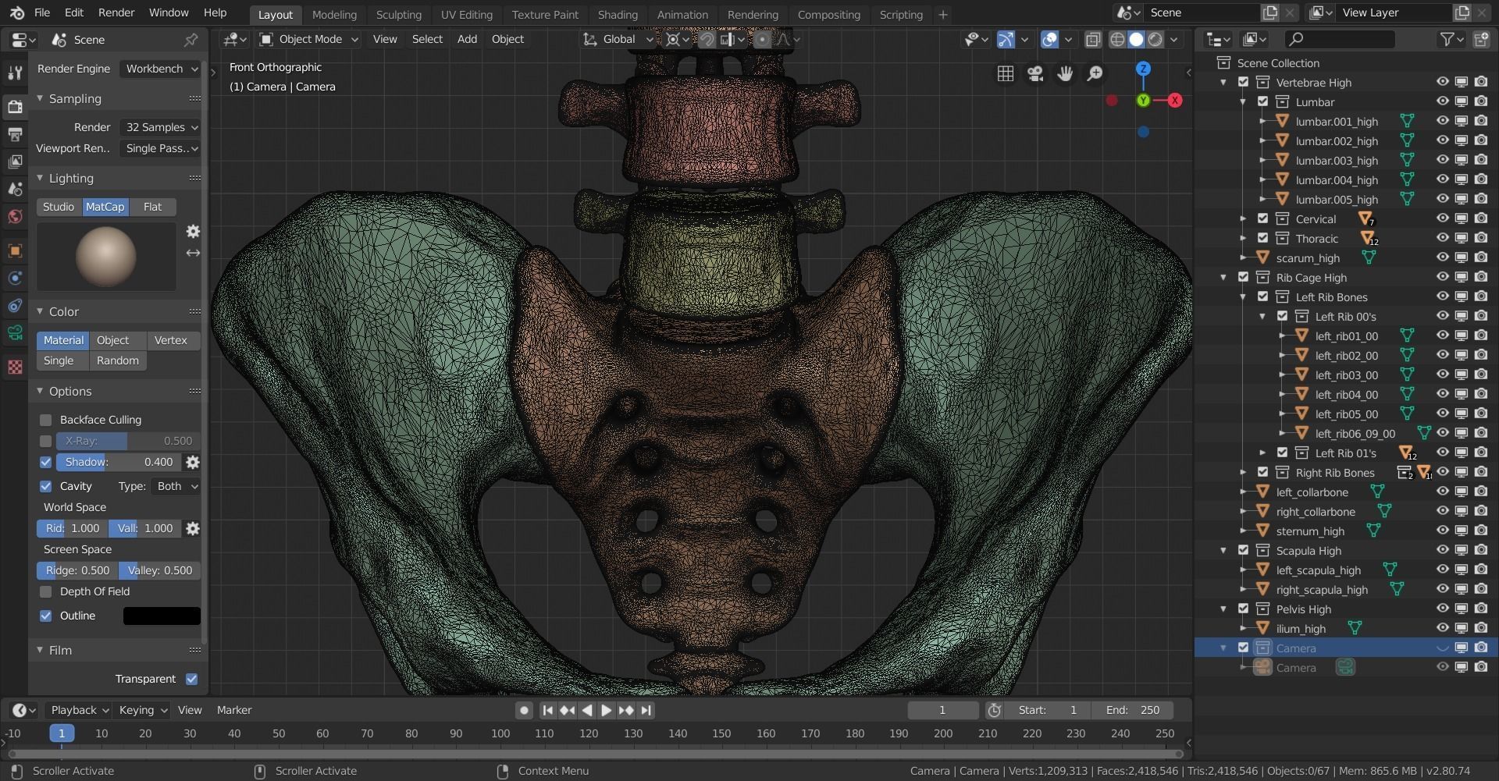
Task: Hide sternum_high in viewport
Action: [x=1442, y=531]
